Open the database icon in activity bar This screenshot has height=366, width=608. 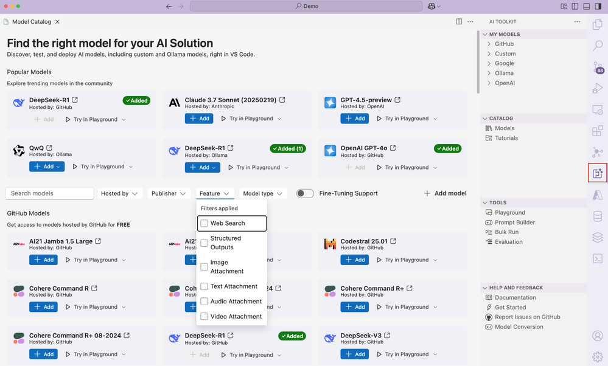pos(598,216)
